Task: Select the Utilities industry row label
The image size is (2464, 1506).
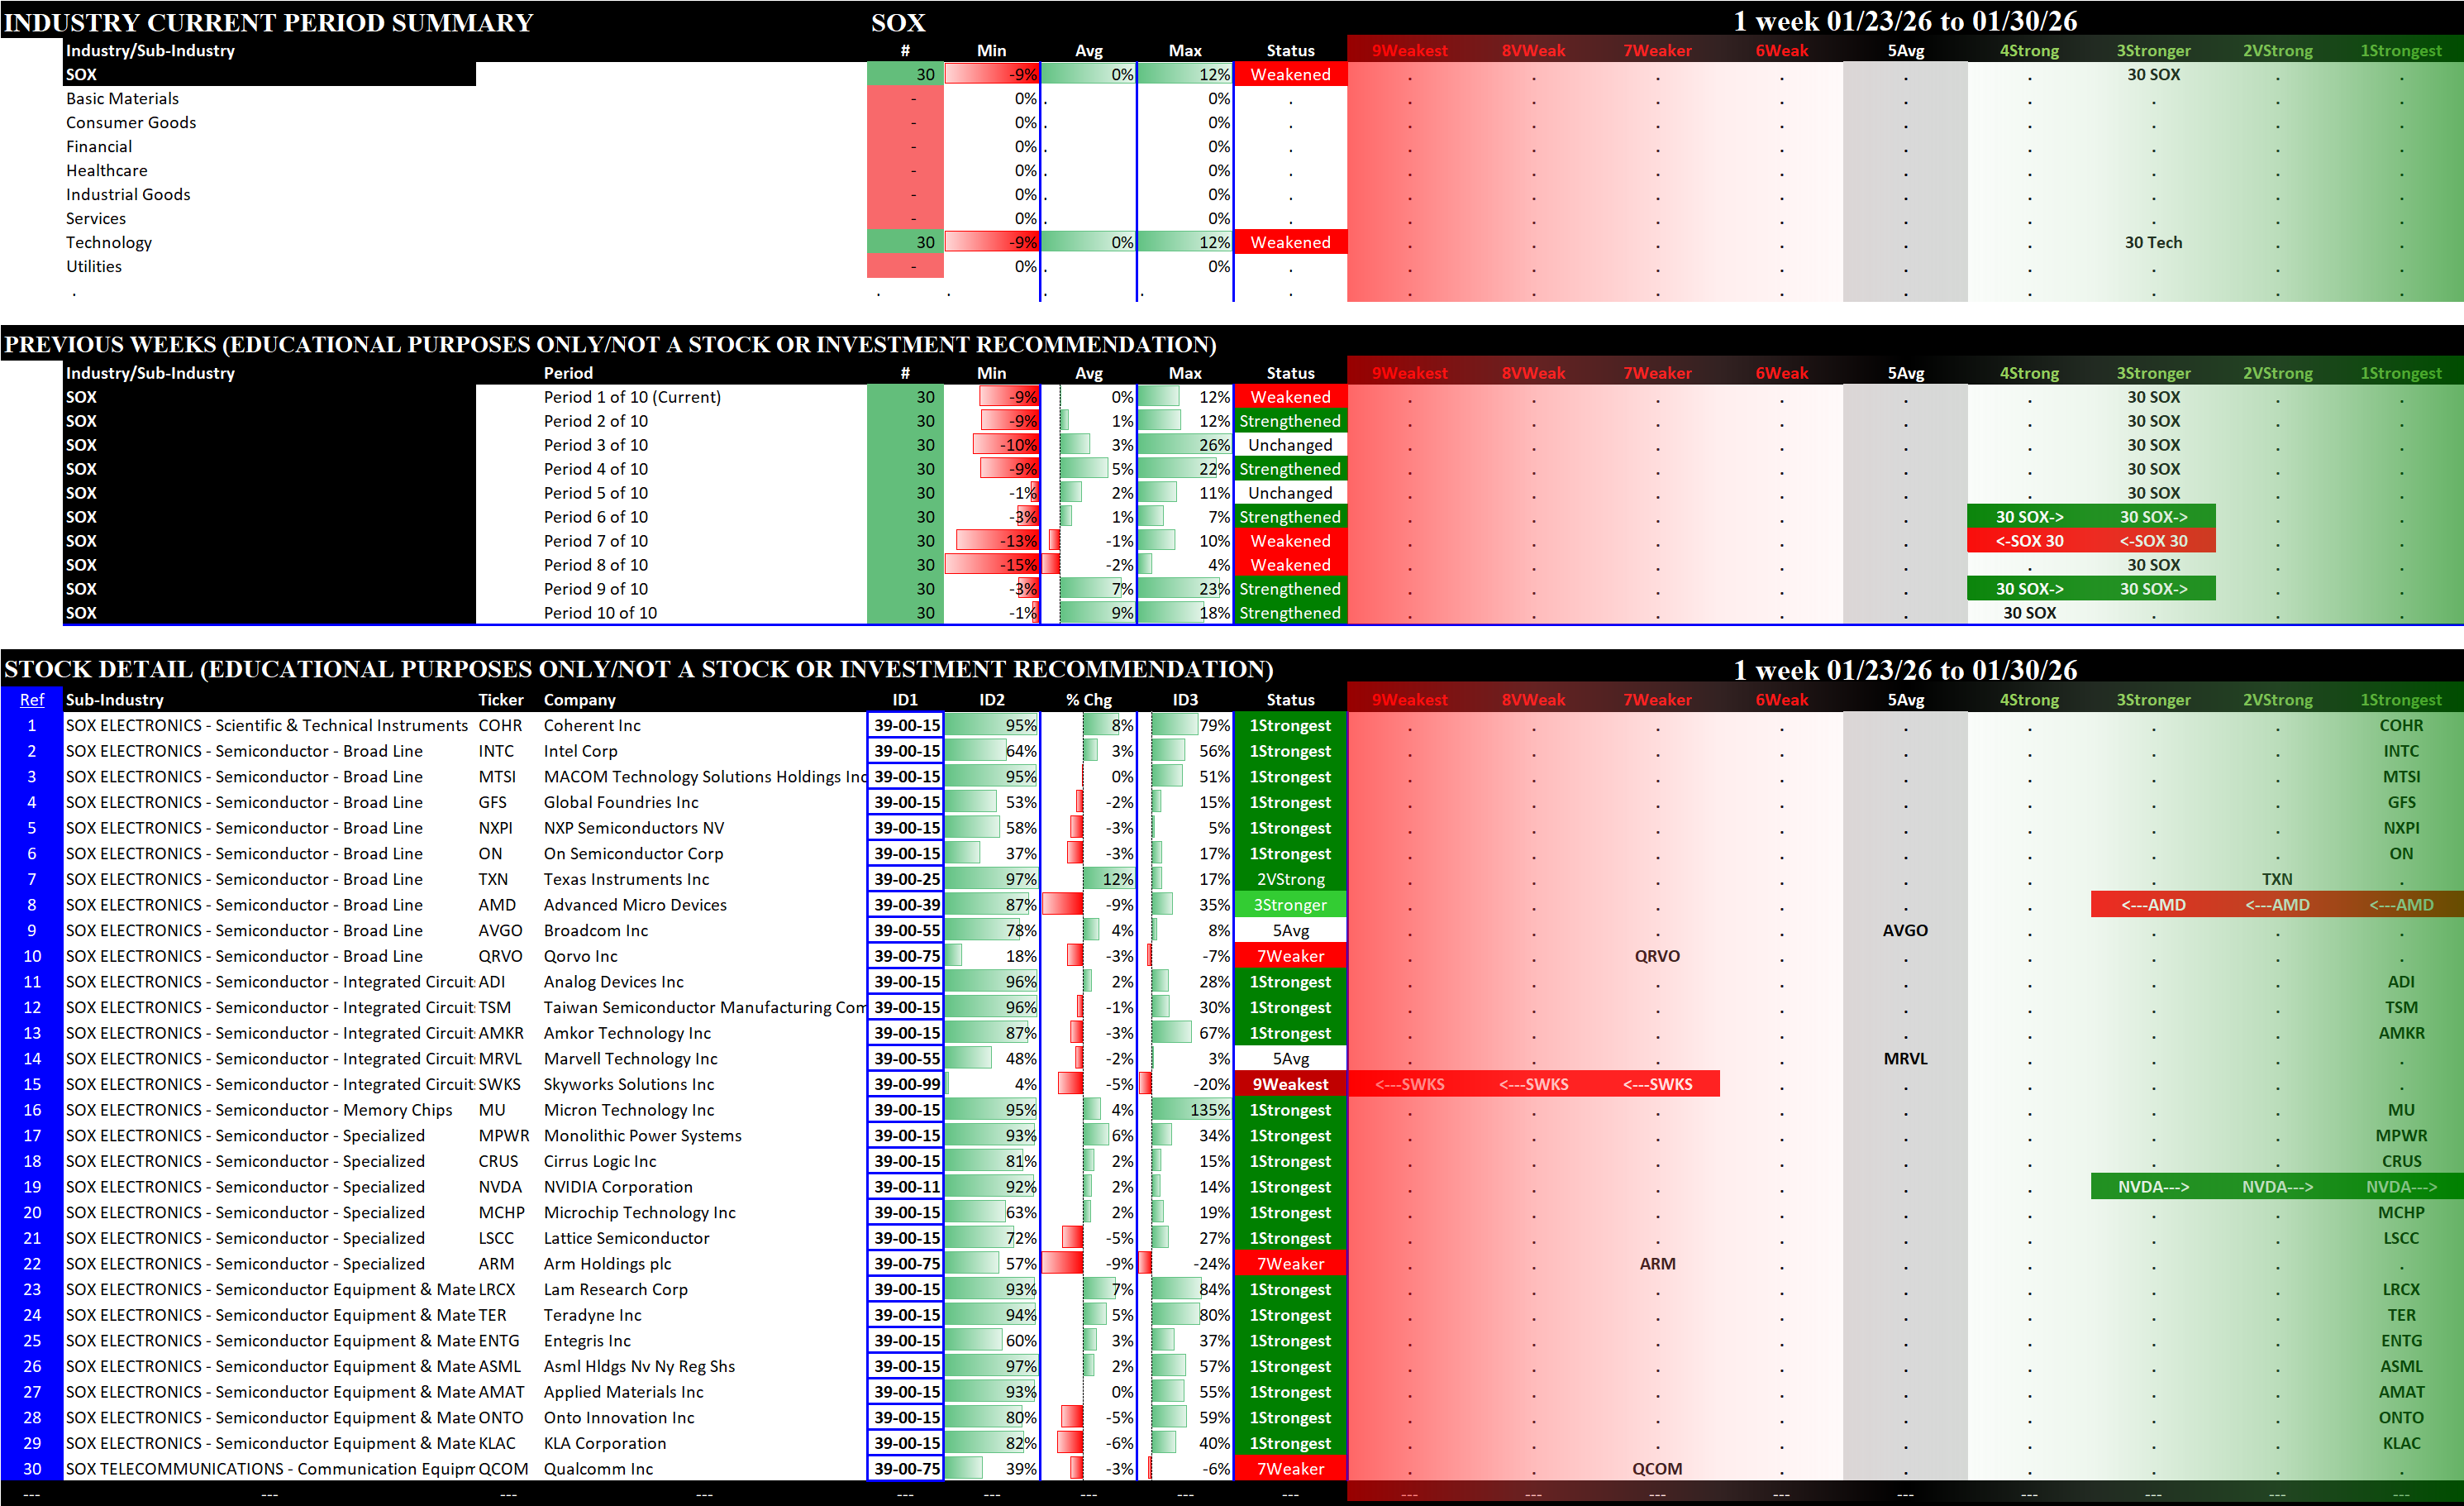Action: (94, 266)
